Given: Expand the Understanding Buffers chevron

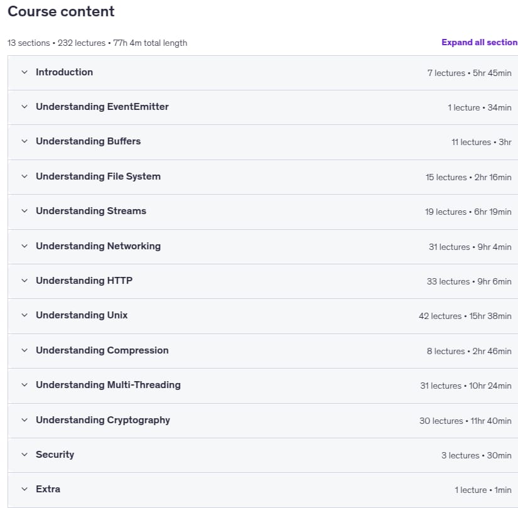Looking at the screenshot, I should click(x=24, y=141).
